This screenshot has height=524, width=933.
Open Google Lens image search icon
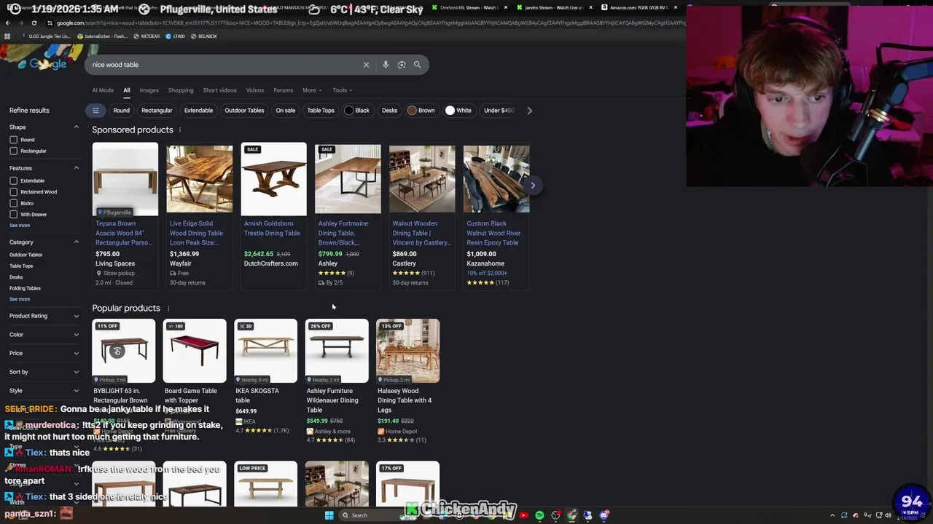coord(402,65)
